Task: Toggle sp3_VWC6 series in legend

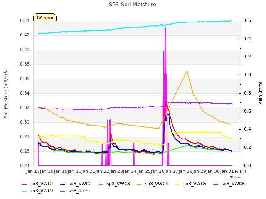Action: click(x=229, y=184)
